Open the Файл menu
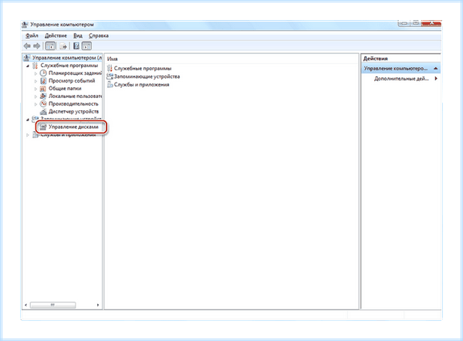 [x=32, y=35]
